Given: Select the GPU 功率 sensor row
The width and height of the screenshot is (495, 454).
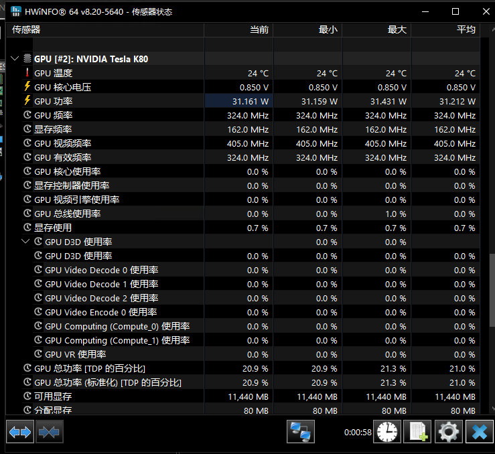Looking at the screenshot, I should point(54,101).
